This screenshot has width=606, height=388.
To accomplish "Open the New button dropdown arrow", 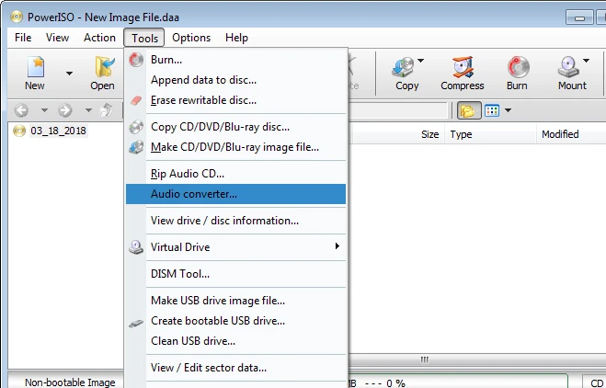I will (x=69, y=73).
